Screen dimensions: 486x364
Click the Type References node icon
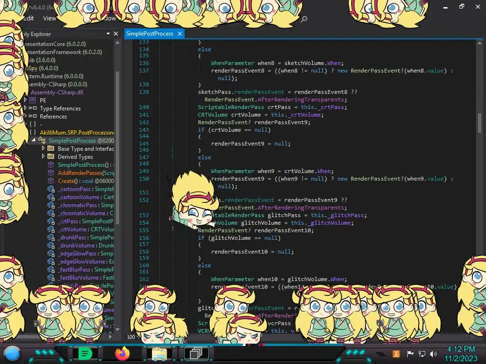click(33, 108)
